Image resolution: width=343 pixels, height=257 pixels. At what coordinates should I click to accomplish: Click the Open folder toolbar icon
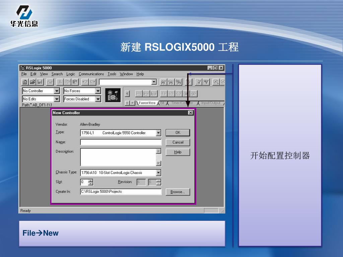pyautogui.click(x=32, y=82)
